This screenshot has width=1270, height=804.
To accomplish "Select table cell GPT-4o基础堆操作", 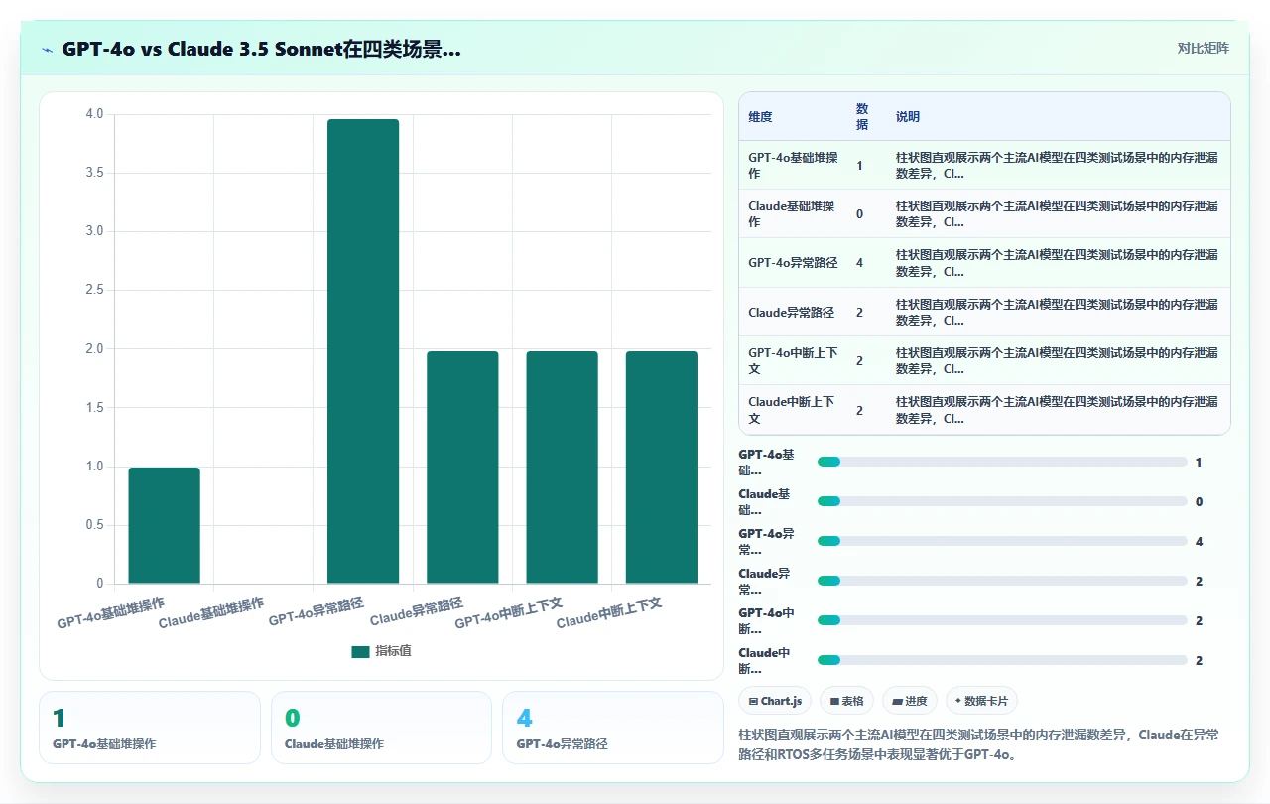I will tap(793, 165).
